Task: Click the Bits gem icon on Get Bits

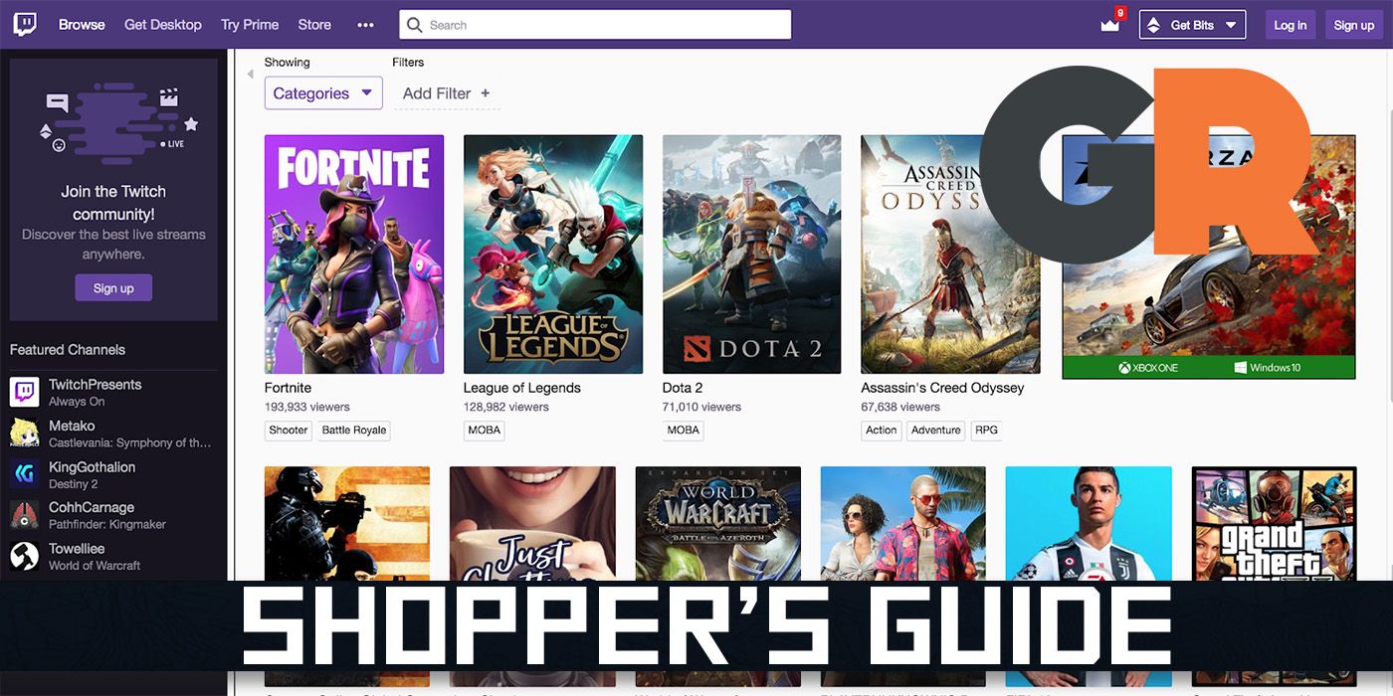Action: click(x=1154, y=24)
